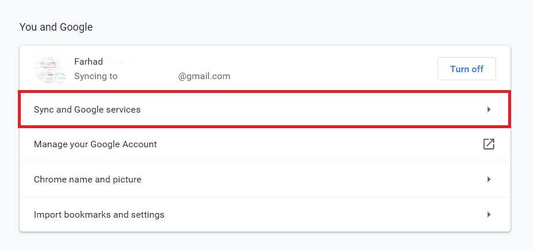Image resolution: width=533 pixels, height=250 pixels.
Task: Click the small sync badge on the avatar
Action: [60, 78]
